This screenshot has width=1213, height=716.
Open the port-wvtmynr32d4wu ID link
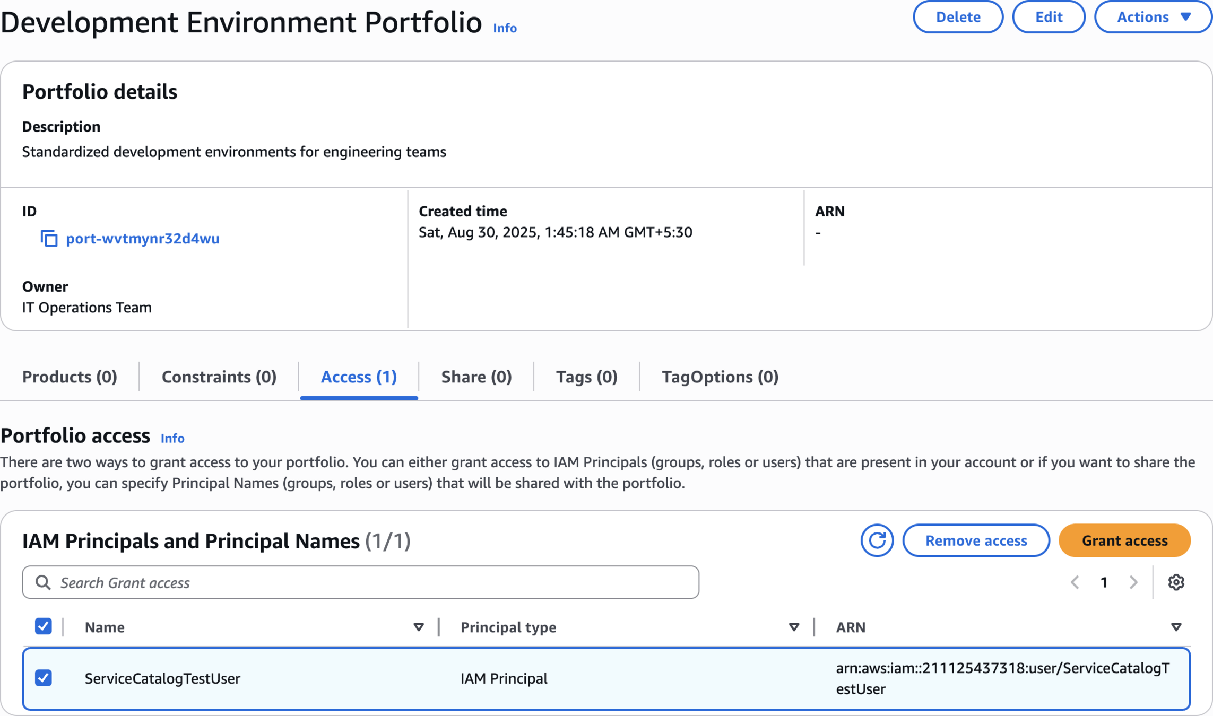point(143,239)
